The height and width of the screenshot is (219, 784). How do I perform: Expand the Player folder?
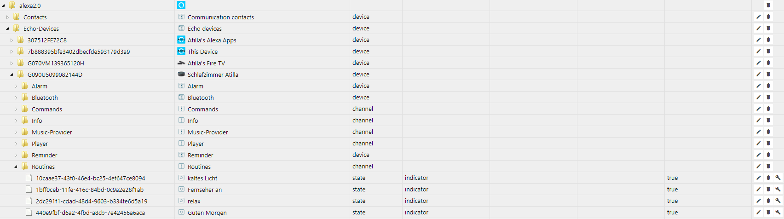tap(16, 144)
